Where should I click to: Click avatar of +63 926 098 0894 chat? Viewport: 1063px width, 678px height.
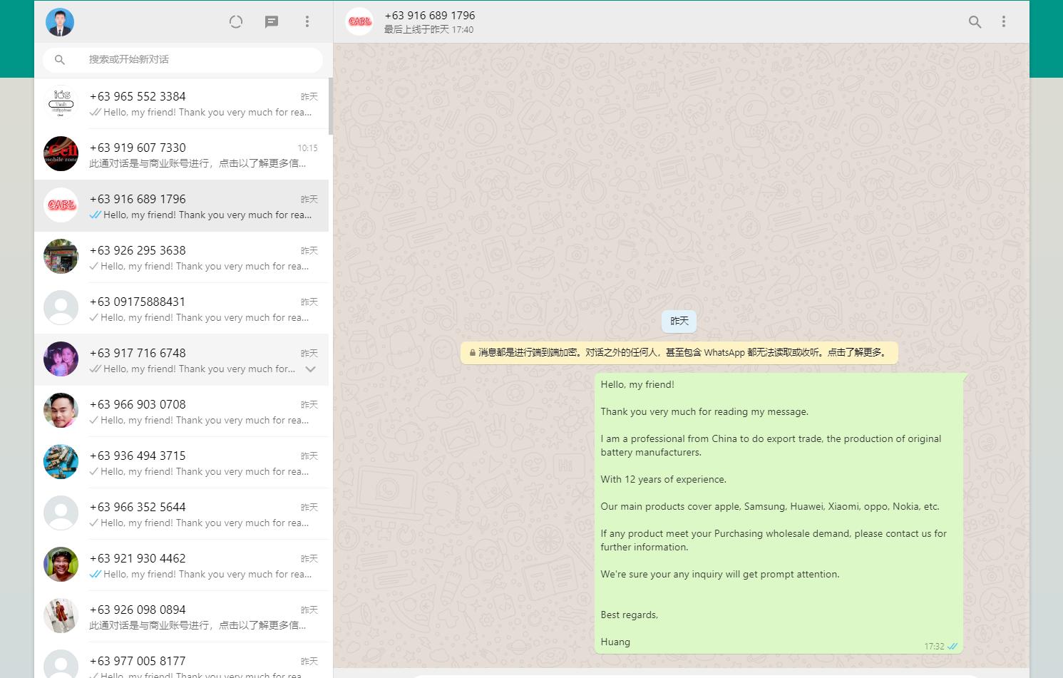click(61, 617)
